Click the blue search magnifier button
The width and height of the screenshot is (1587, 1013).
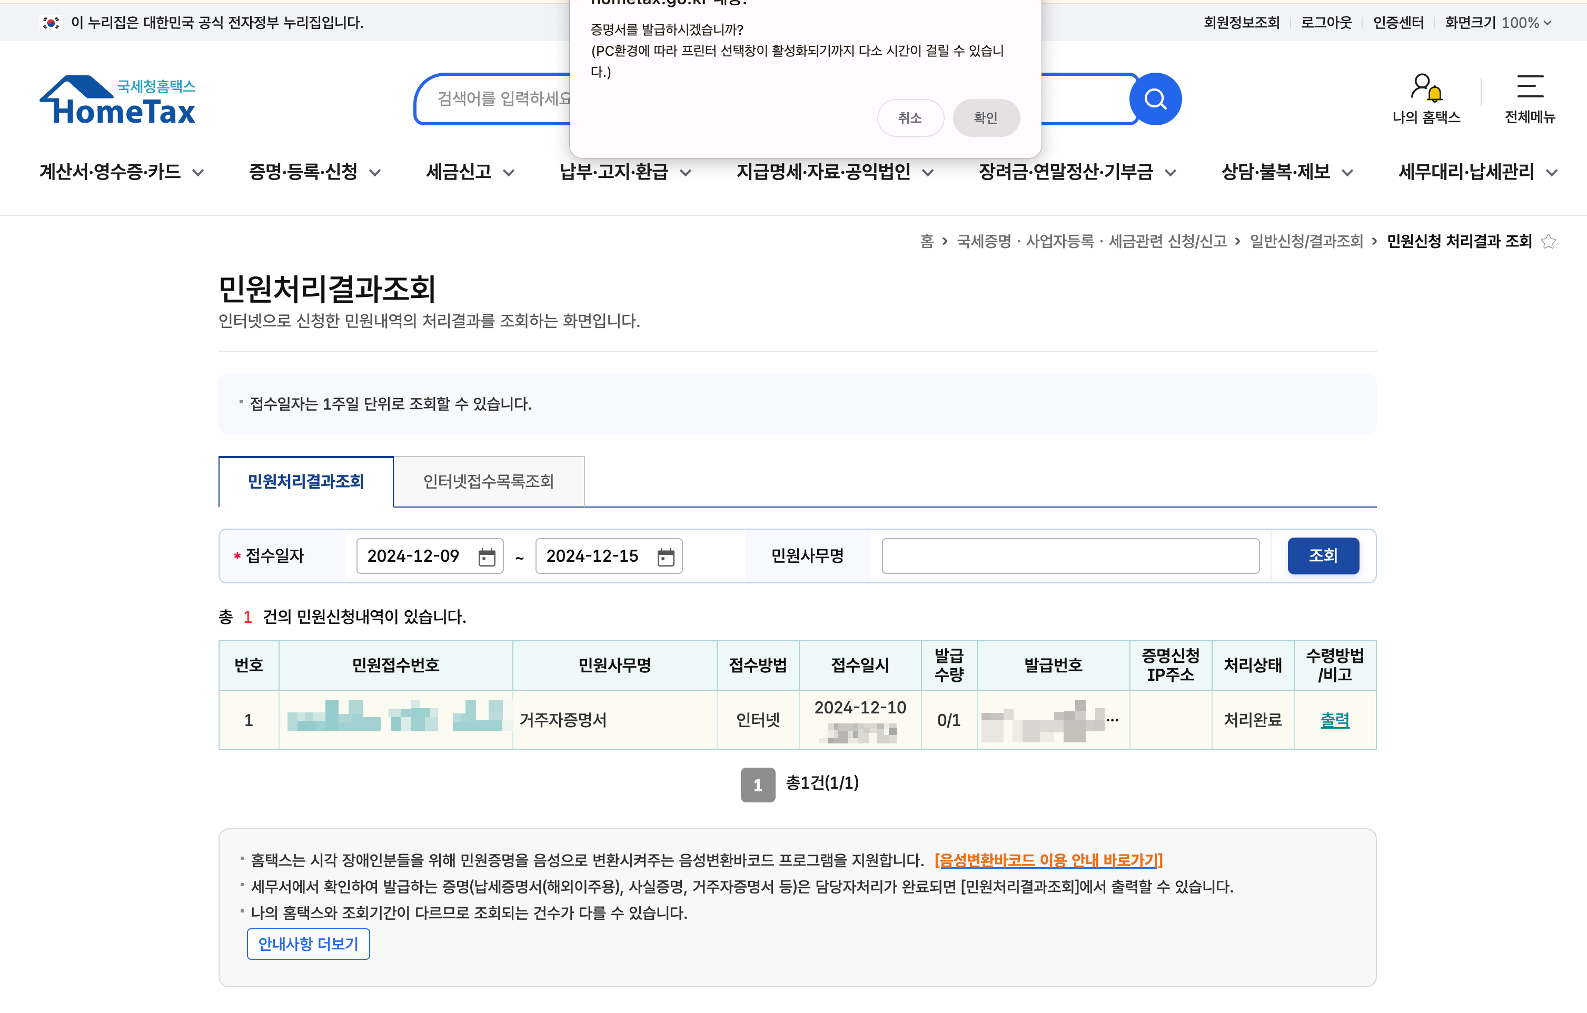(1155, 99)
